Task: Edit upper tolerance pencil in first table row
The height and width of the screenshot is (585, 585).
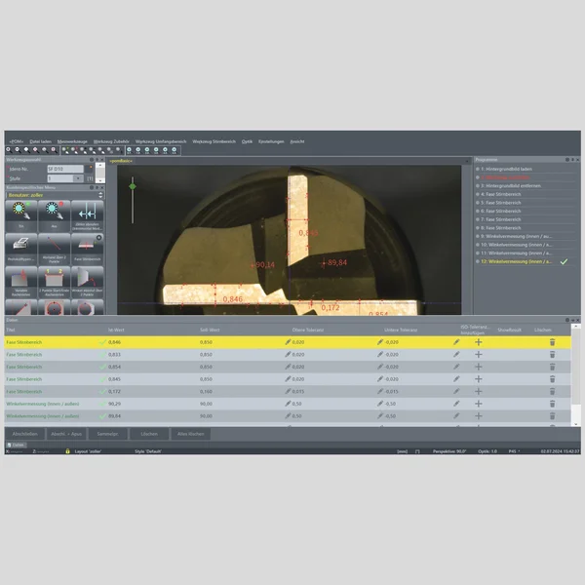Action: pyautogui.click(x=289, y=342)
